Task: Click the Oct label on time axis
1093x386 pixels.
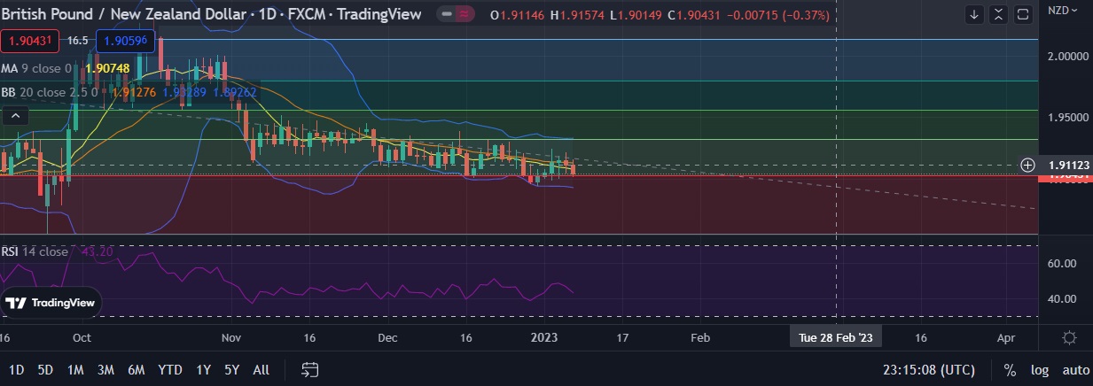Action: pyautogui.click(x=82, y=337)
